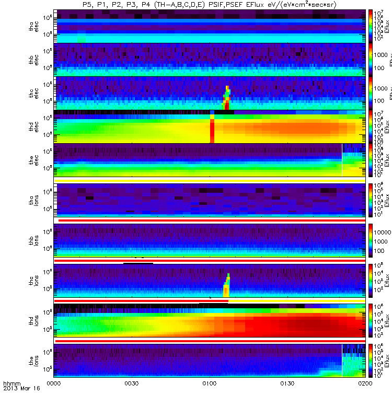Click the 'thc elec' panel label
The image size is (392, 418).
(33, 94)
